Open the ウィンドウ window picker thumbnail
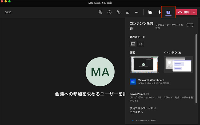Screen dimensions: 200x125 tap(178, 64)
